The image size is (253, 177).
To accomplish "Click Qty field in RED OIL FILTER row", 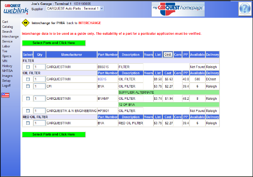I will (39, 123).
